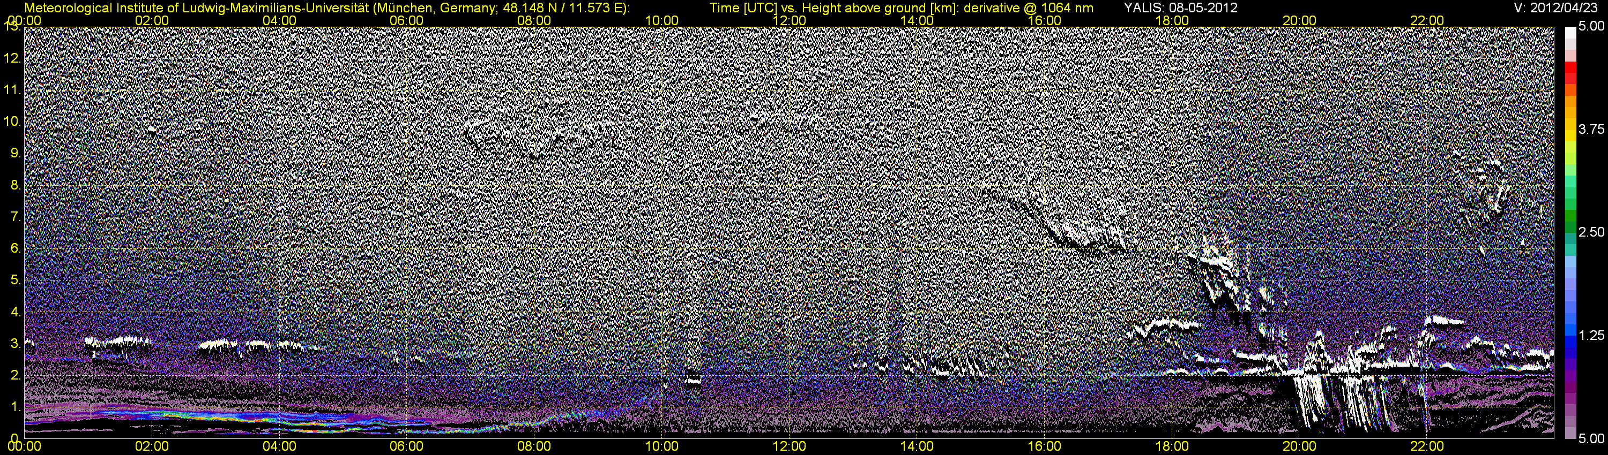The image size is (1608, 455).
Task: Click the 'YALIS: 08-05-2012' date label
Action: (1180, 7)
